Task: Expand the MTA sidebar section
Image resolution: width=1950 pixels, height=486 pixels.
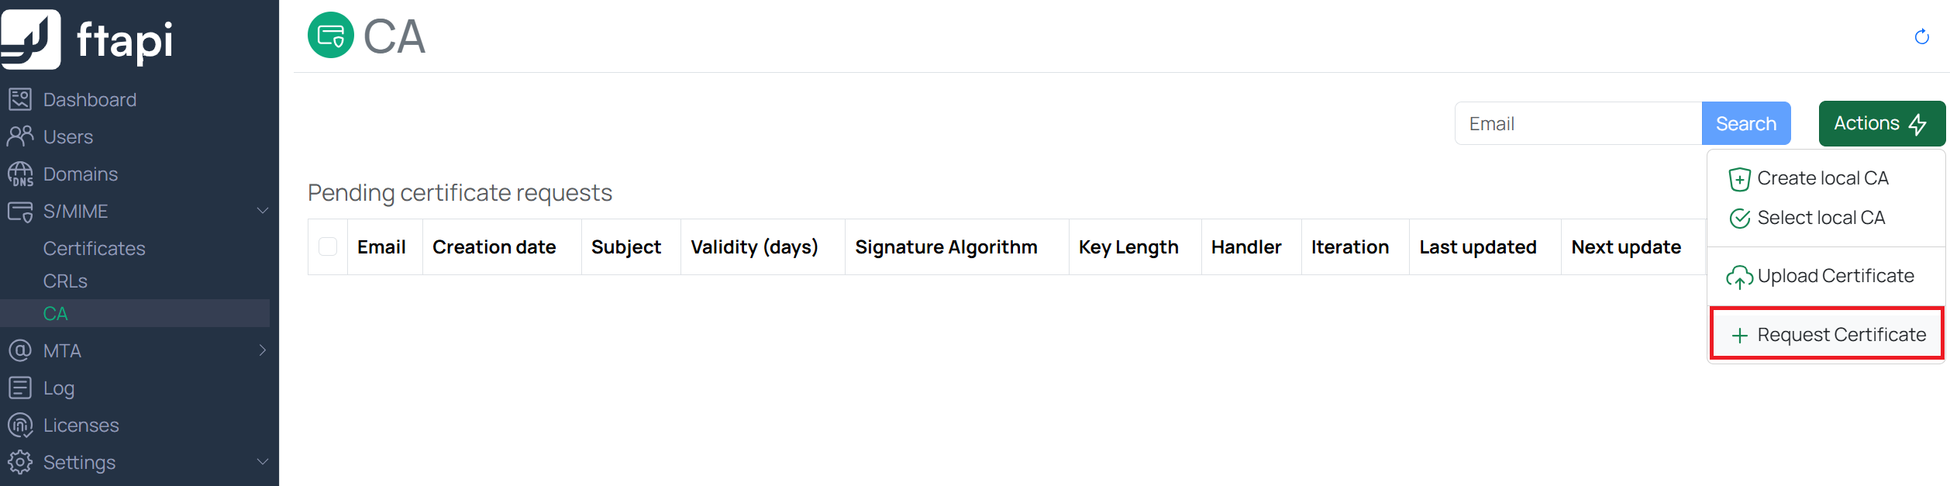Action: pyautogui.click(x=263, y=350)
